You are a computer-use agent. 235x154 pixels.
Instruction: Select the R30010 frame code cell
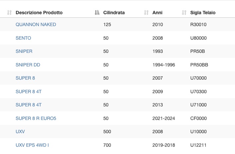pyautogui.click(x=198, y=24)
